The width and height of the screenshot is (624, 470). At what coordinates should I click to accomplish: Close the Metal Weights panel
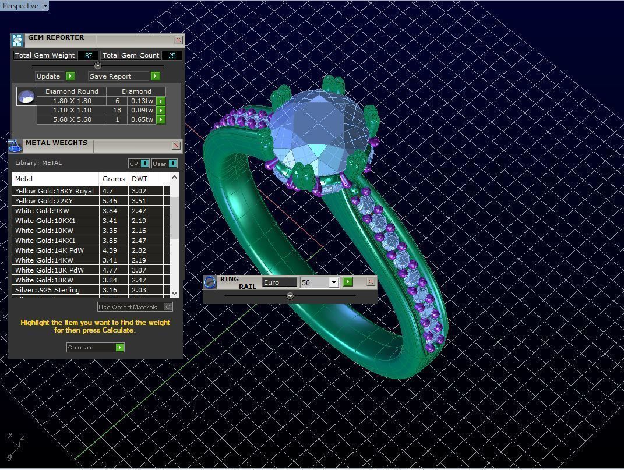177,146
